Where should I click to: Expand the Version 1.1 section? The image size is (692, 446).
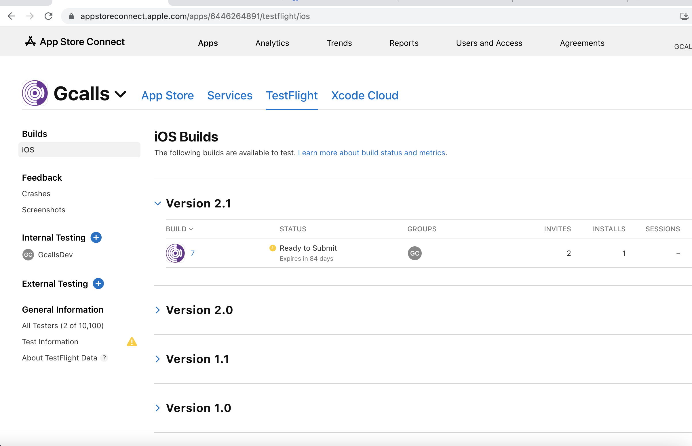tap(158, 359)
